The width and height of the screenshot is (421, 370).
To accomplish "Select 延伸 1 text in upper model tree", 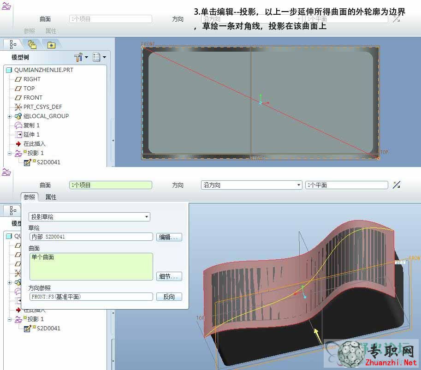I will coord(31,134).
